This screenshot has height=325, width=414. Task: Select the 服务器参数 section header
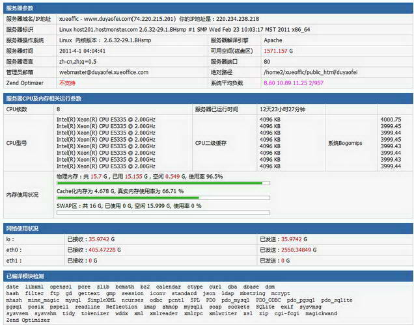208,8
